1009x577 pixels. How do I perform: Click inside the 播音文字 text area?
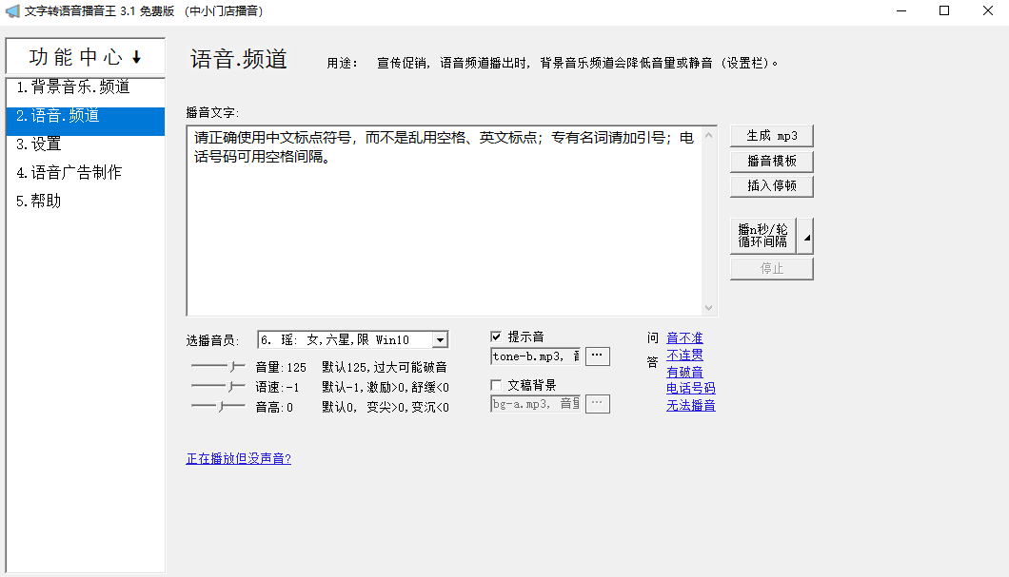443,228
